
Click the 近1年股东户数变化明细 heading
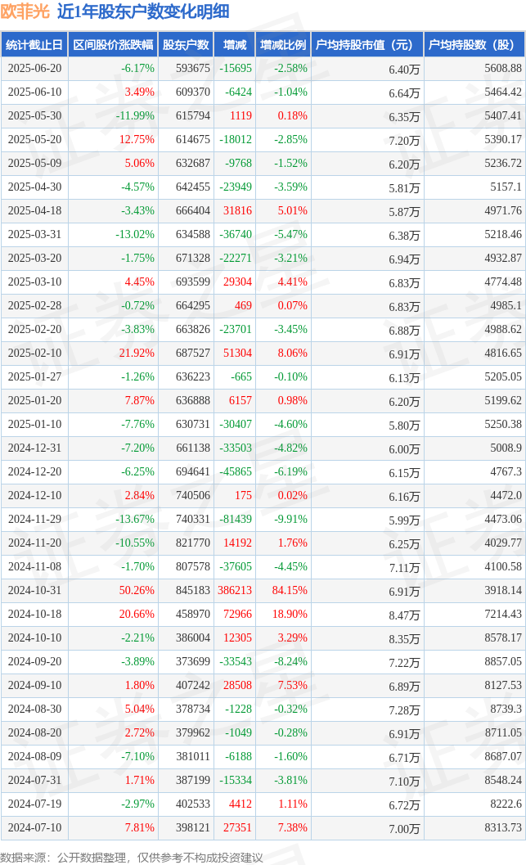[143, 11]
